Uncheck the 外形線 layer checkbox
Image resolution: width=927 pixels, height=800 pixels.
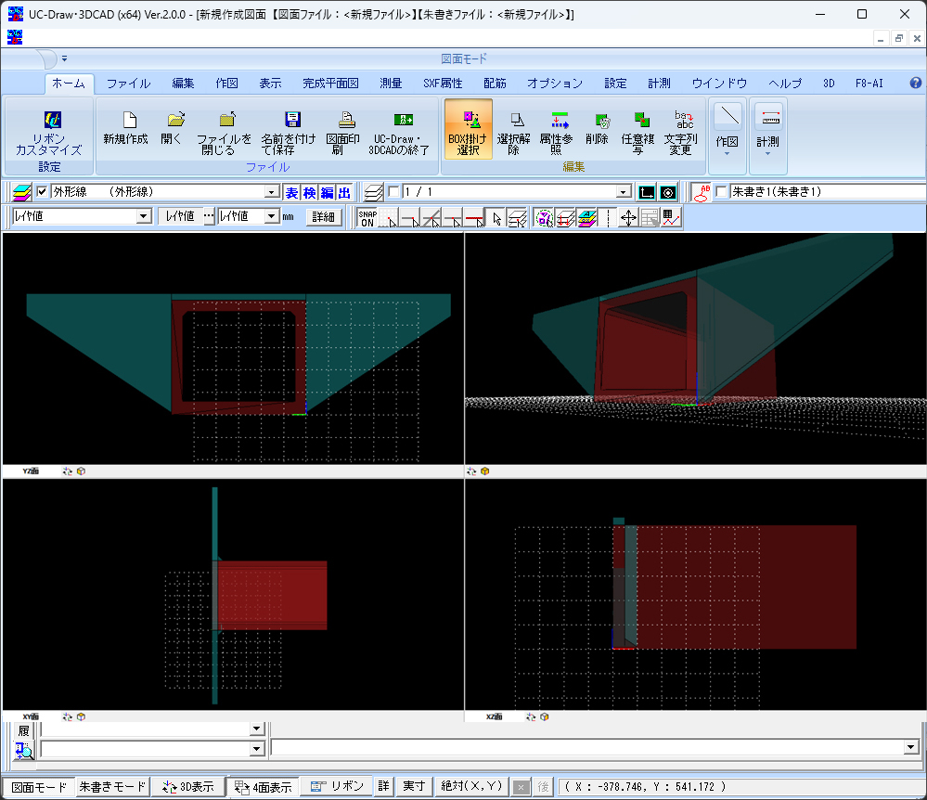(x=42, y=191)
